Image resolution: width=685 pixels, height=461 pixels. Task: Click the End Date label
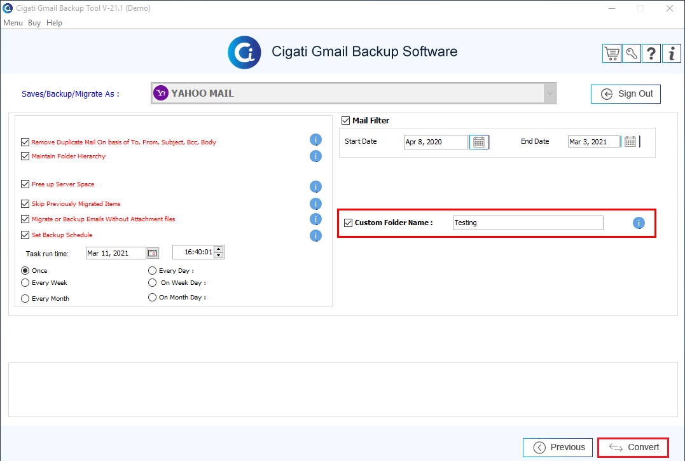[x=535, y=141]
